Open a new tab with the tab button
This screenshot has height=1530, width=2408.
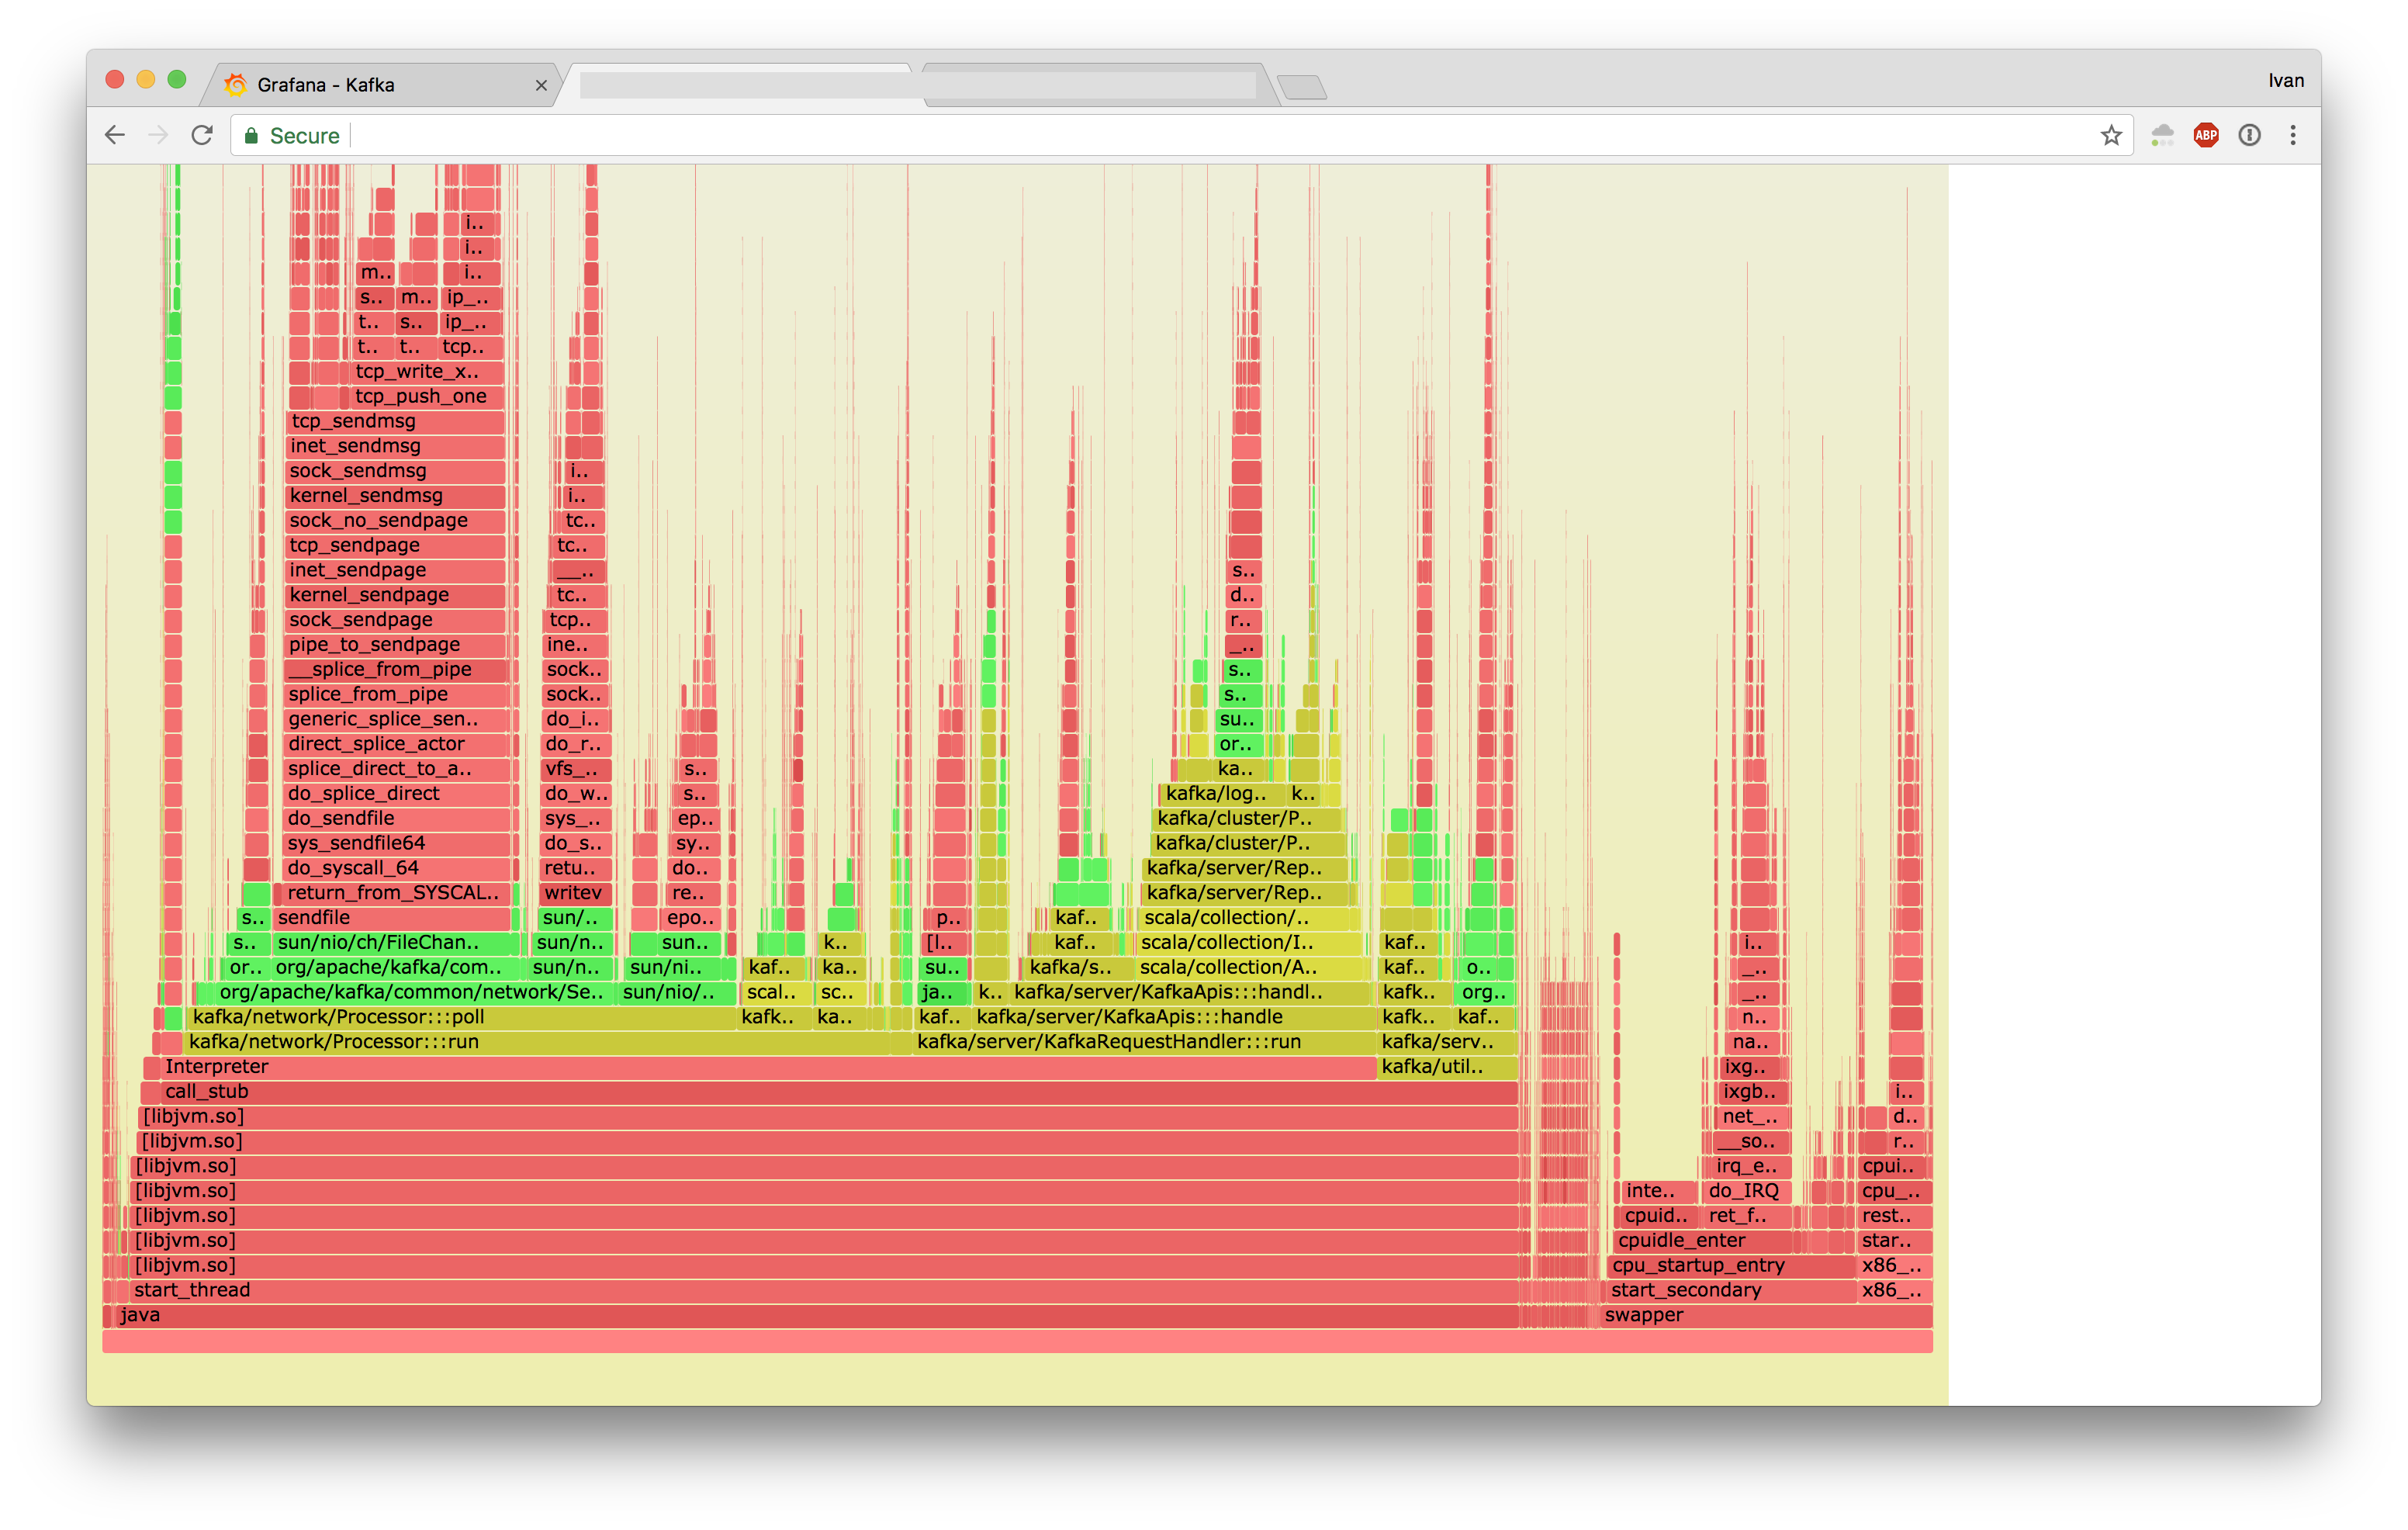point(1302,88)
